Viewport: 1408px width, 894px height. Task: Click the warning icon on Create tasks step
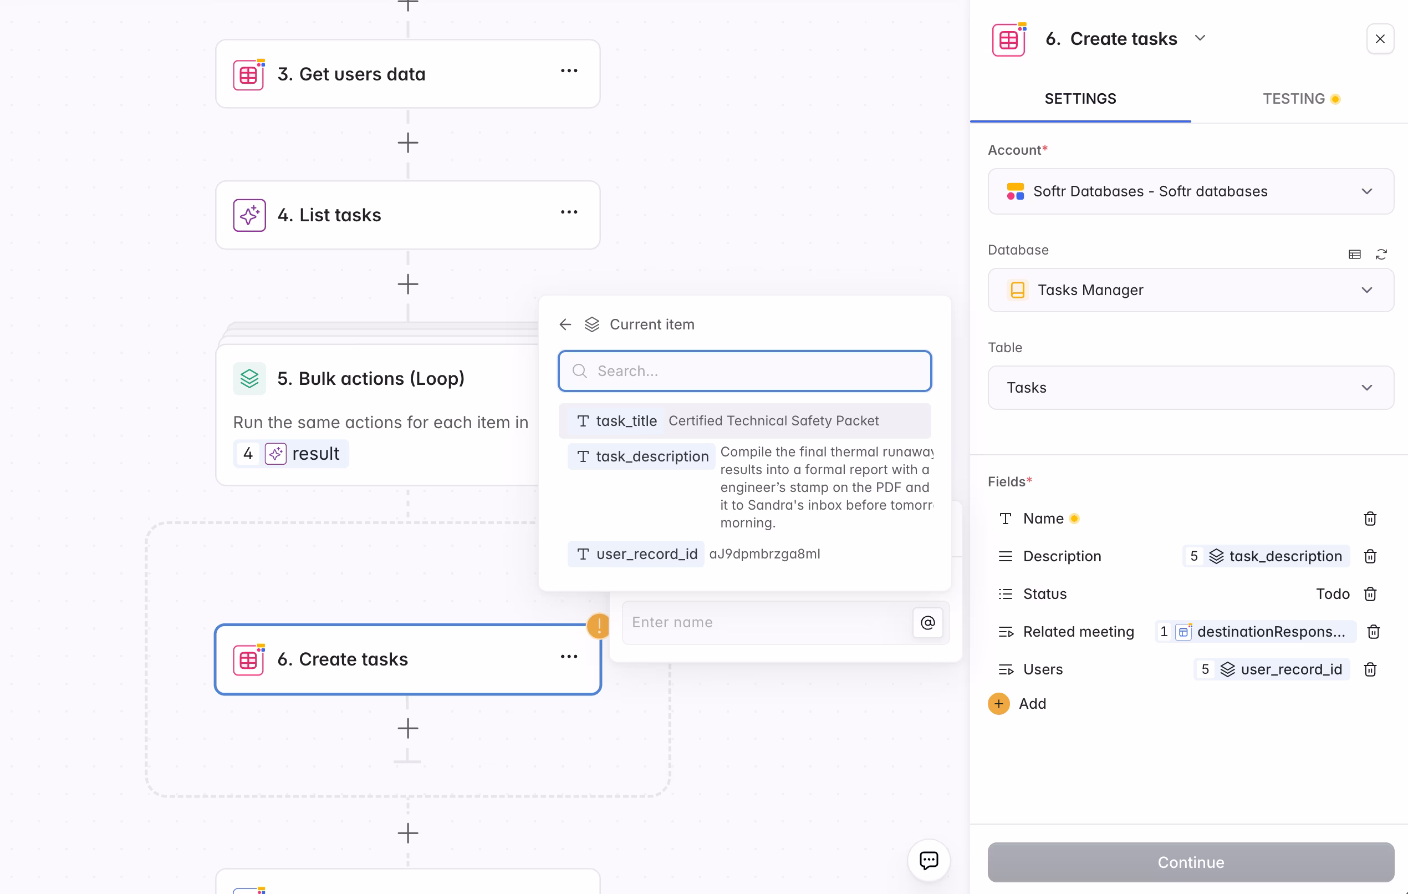point(599,626)
